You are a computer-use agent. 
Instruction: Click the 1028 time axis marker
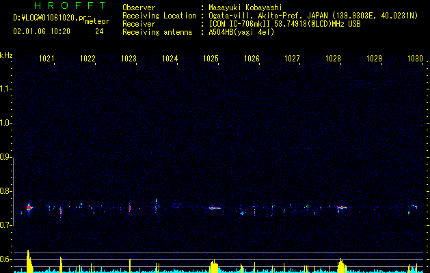333,58
